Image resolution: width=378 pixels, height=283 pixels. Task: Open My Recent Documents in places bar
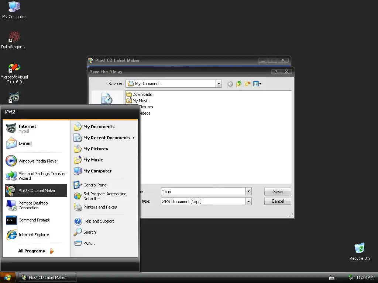(107, 98)
